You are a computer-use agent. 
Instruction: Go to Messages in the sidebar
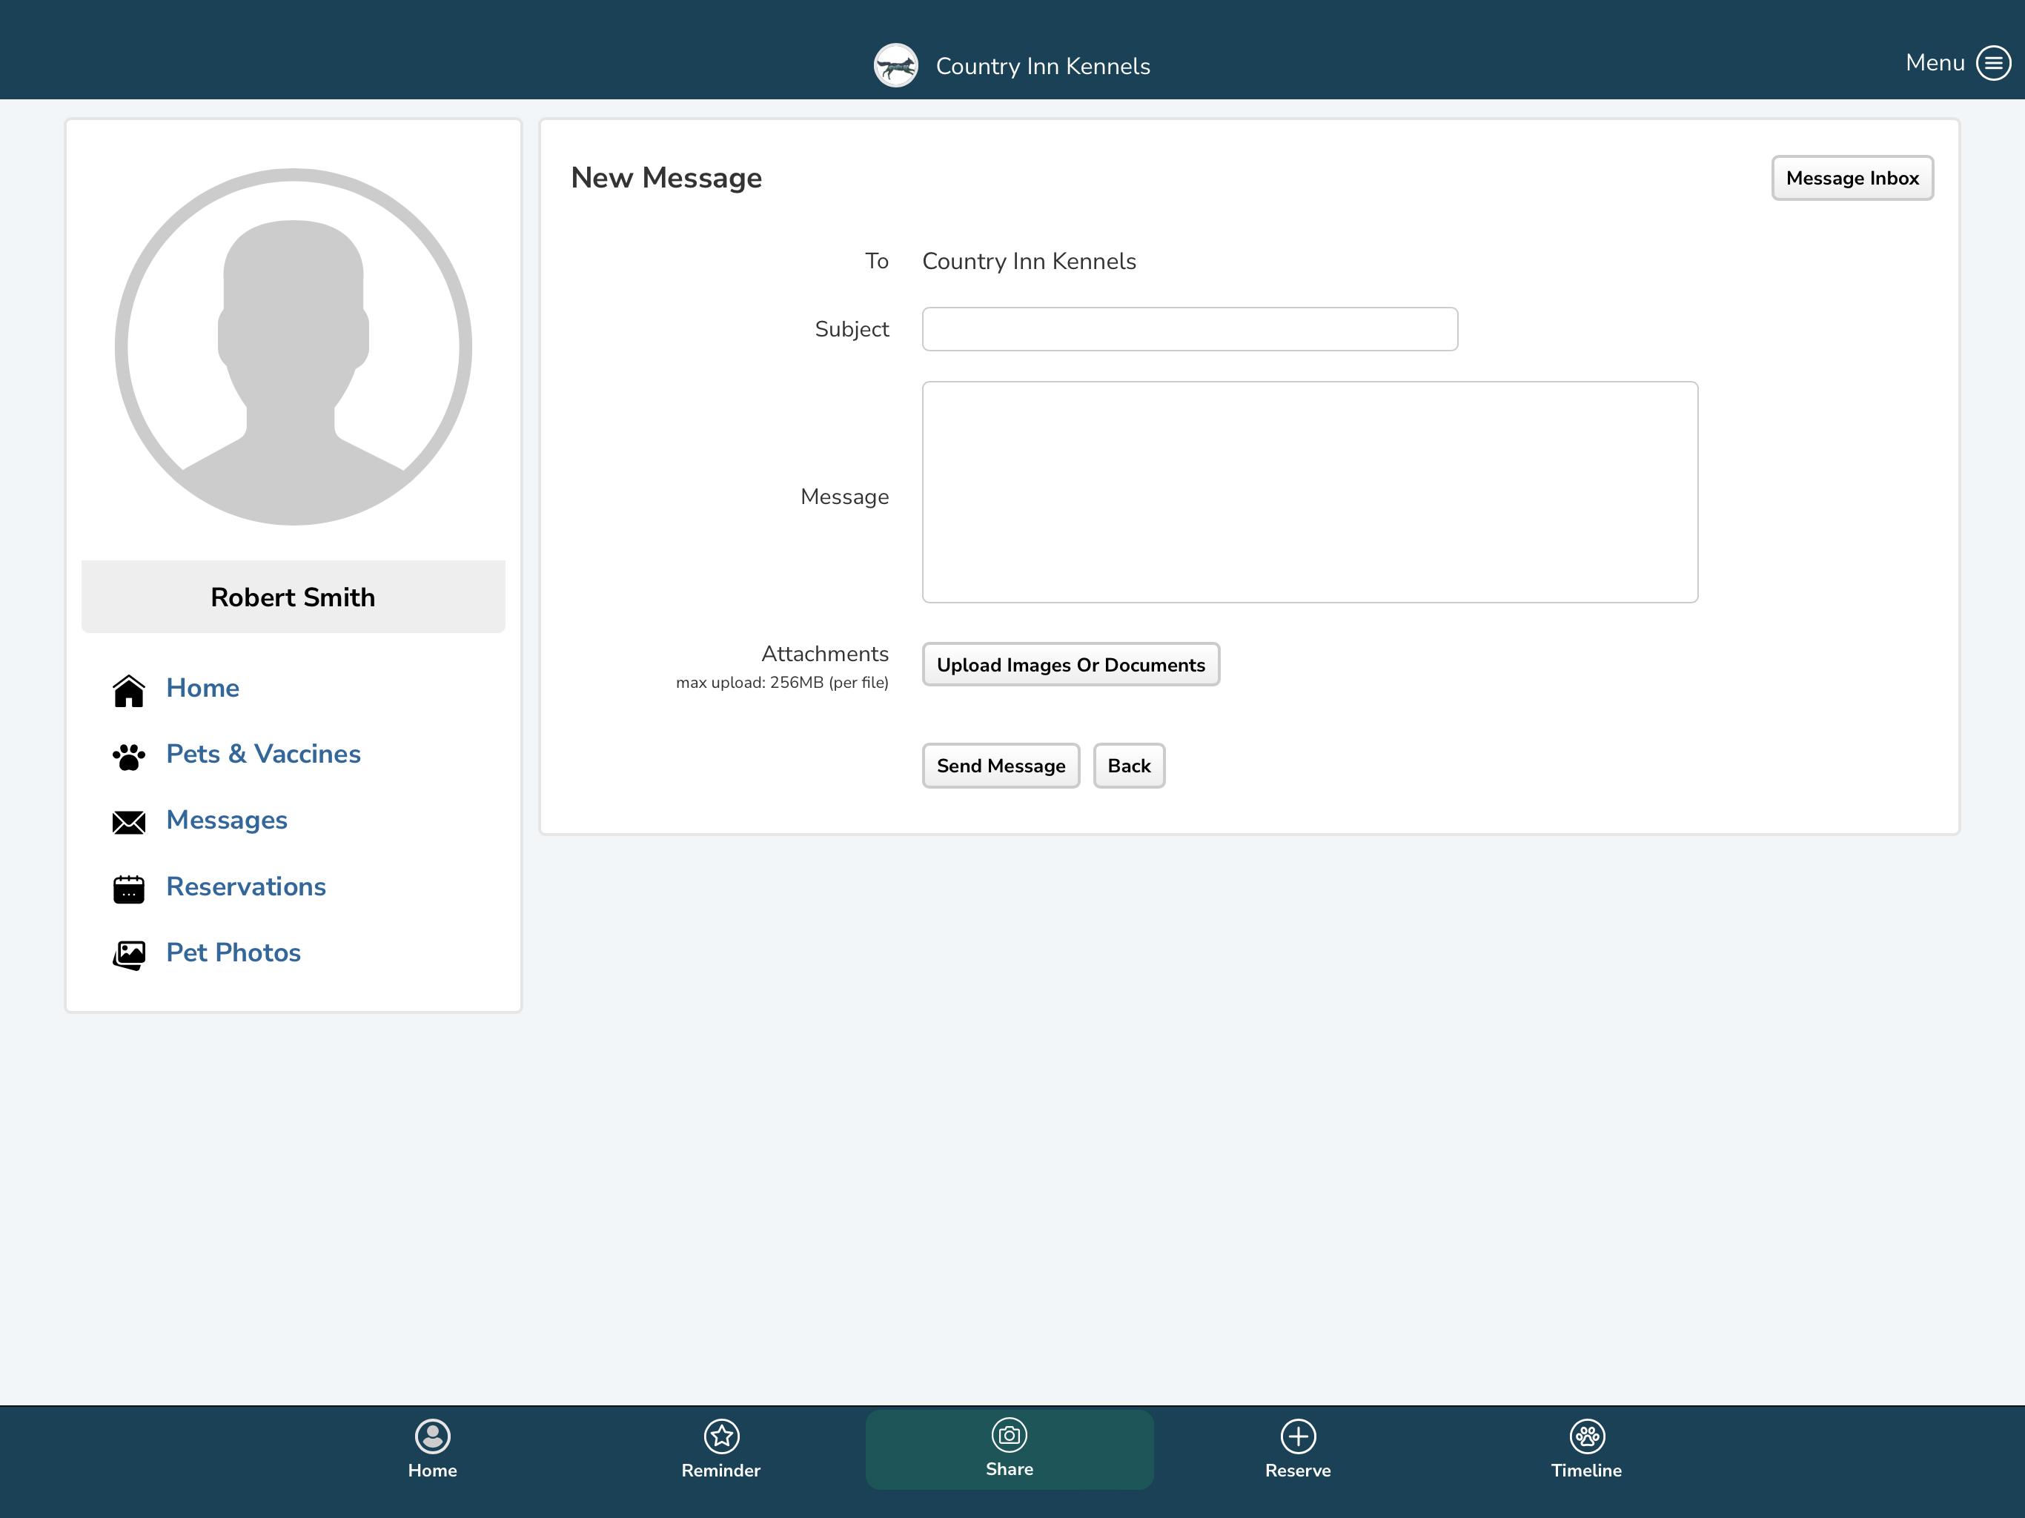coord(227,820)
